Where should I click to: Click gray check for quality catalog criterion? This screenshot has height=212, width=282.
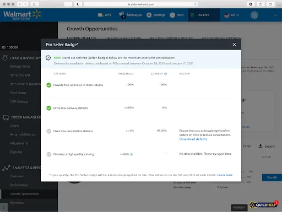[x=49, y=154]
